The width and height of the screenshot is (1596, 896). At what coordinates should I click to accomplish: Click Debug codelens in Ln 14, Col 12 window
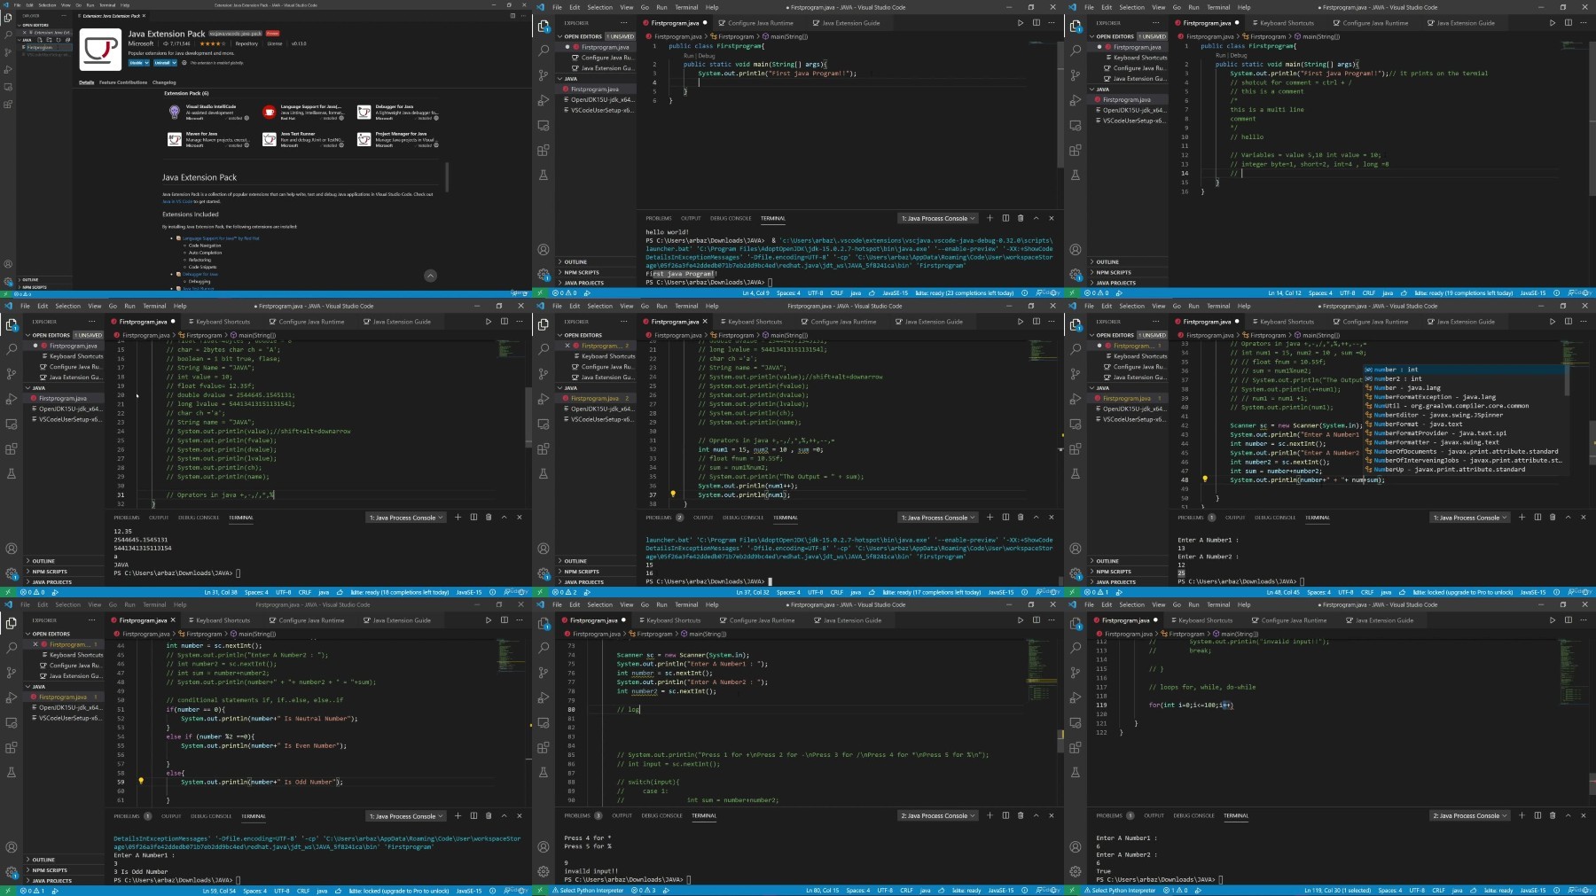click(x=1239, y=55)
